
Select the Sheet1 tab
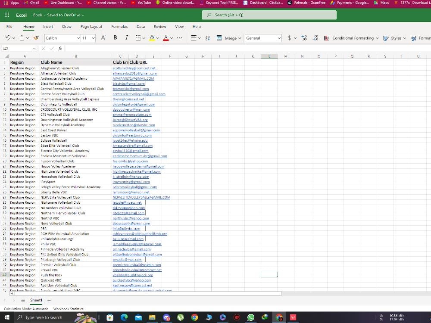(x=36, y=300)
